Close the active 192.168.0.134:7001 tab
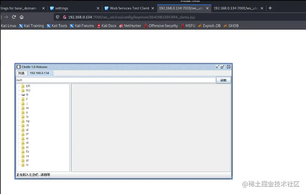Screen dimensions: 306x194 [207, 8]
